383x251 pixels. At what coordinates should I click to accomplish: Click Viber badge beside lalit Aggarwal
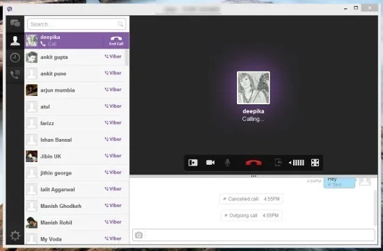(113, 189)
